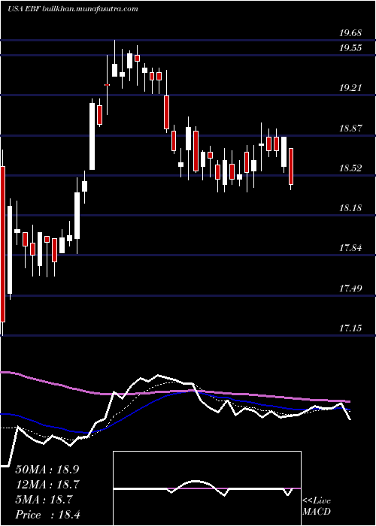Click the Live MACD label
The height and width of the screenshot is (526, 376).
click(317, 506)
